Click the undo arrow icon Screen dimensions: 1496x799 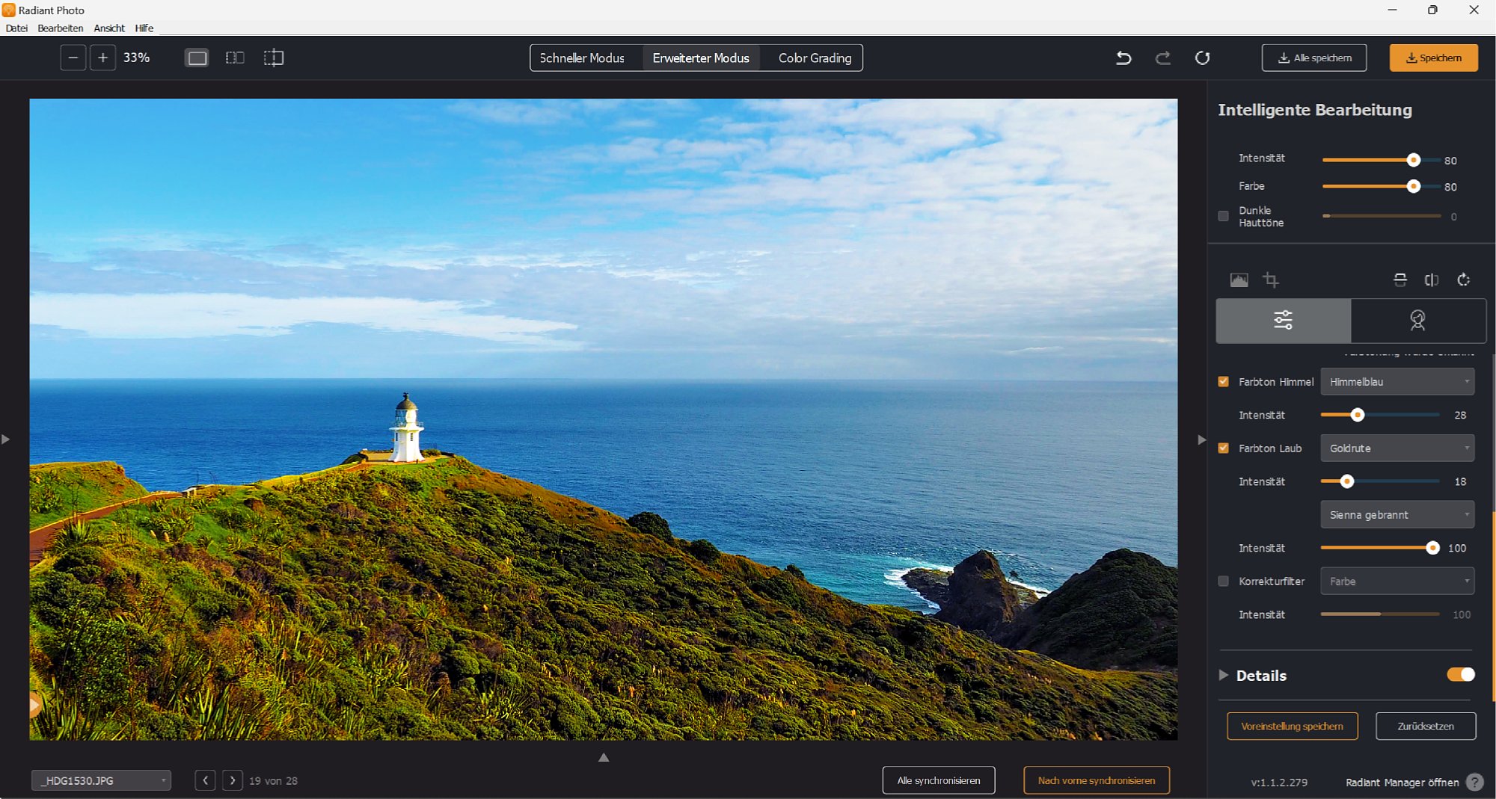point(1123,58)
